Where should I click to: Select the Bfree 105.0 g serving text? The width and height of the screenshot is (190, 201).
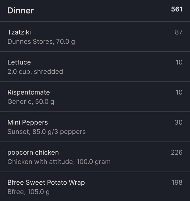point(28,192)
